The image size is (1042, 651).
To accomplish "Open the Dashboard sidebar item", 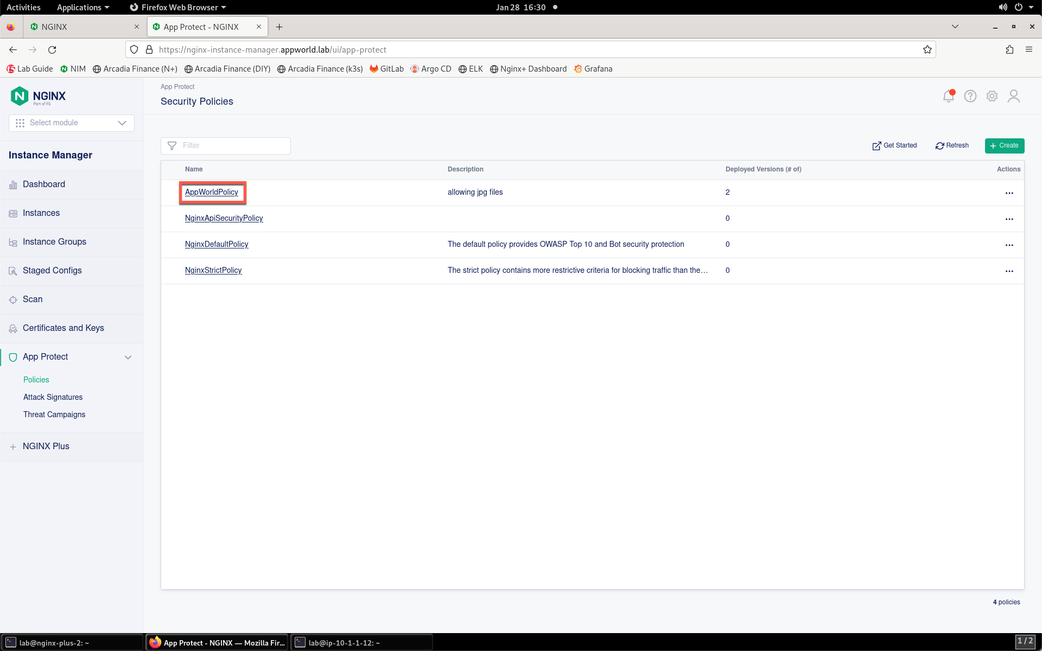I will [x=71, y=184].
